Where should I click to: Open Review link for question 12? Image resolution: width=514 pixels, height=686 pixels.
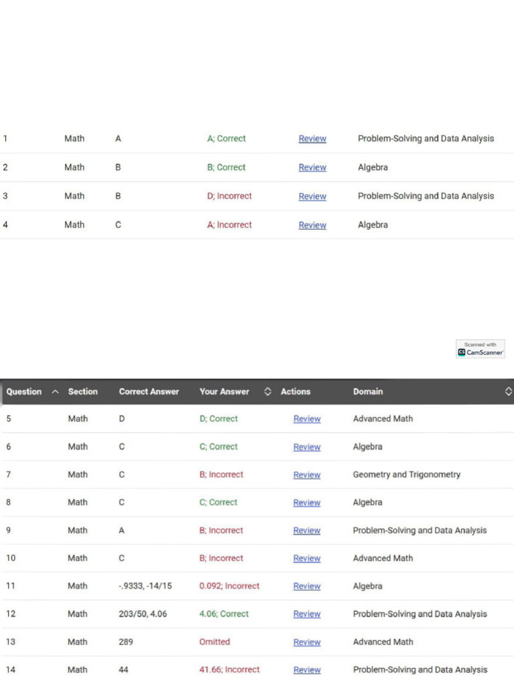point(307,614)
